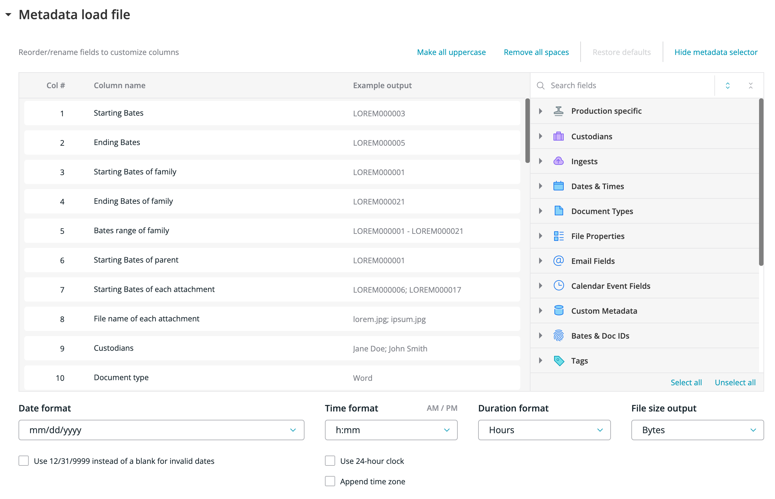Viewport: 775px width, 499px height.
Task: Click the AM / PM label
Action: pyautogui.click(x=442, y=408)
